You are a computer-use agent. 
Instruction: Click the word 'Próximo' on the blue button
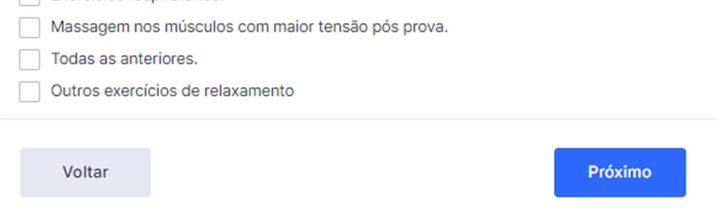click(620, 172)
